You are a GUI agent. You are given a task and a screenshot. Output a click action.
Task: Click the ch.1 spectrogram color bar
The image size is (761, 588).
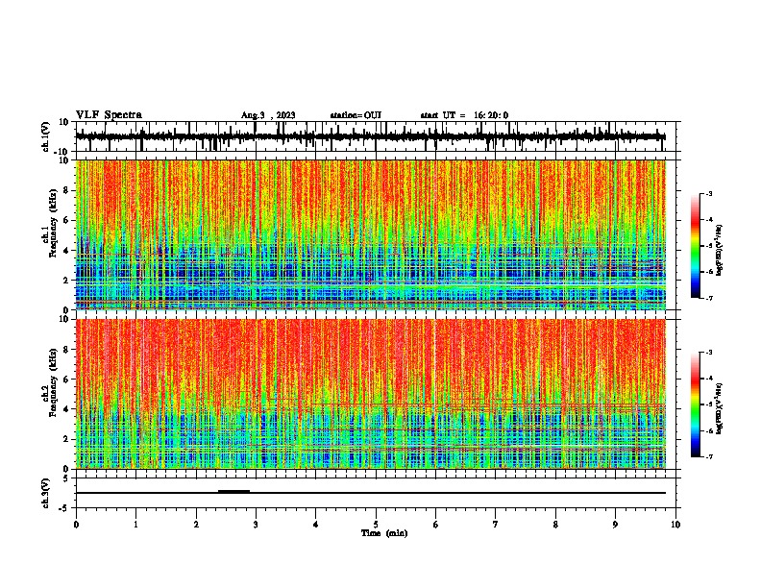point(695,246)
